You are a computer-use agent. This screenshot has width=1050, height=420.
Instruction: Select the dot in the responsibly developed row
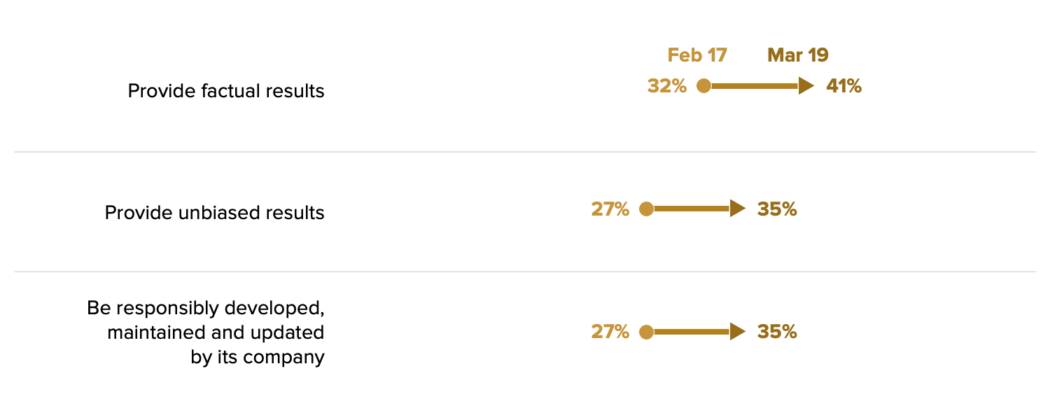(x=646, y=332)
